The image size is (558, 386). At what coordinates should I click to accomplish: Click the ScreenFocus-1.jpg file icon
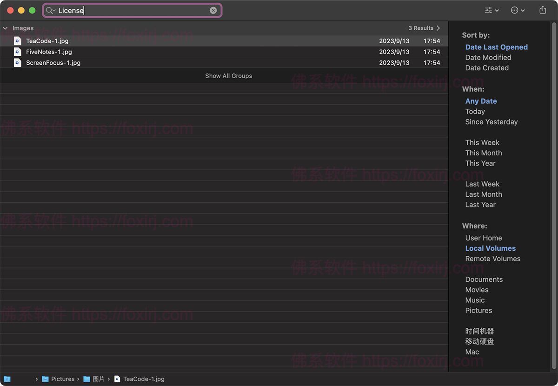(x=18, y=62)
